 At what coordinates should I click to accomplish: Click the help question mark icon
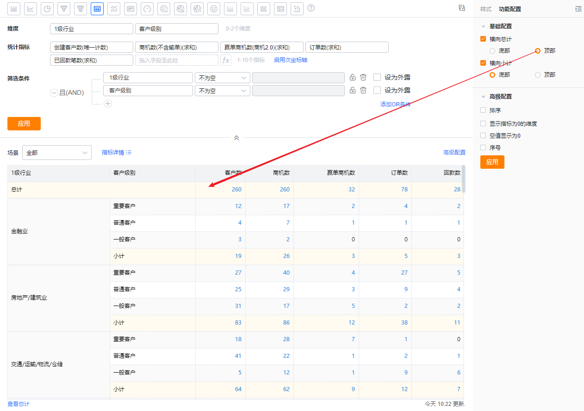311,8
